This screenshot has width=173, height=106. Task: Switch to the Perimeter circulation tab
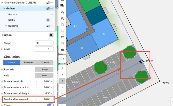point(28,62)
